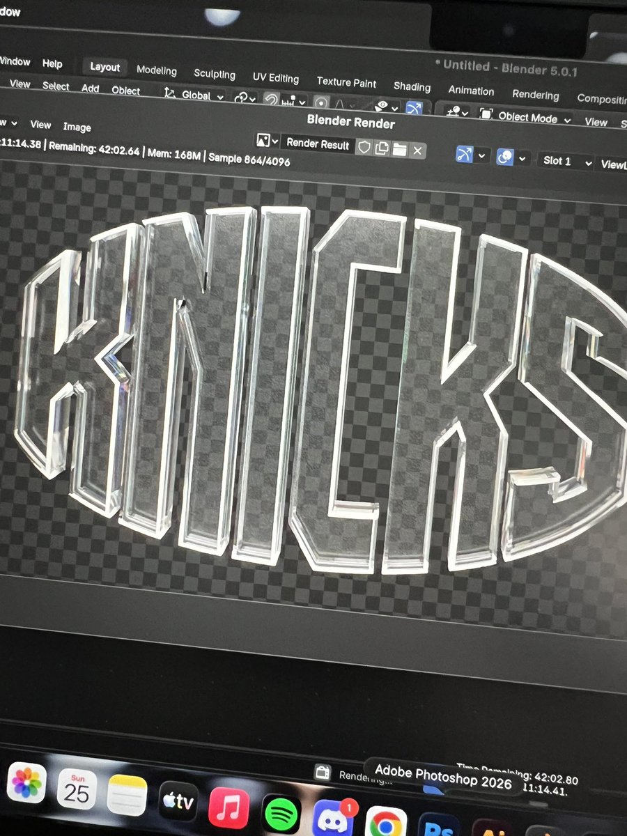Image resolution: width=627 pixels, height=836 pixels.
Task: Open the UV Editing workspace tab
Action: [x=276, y=78]
